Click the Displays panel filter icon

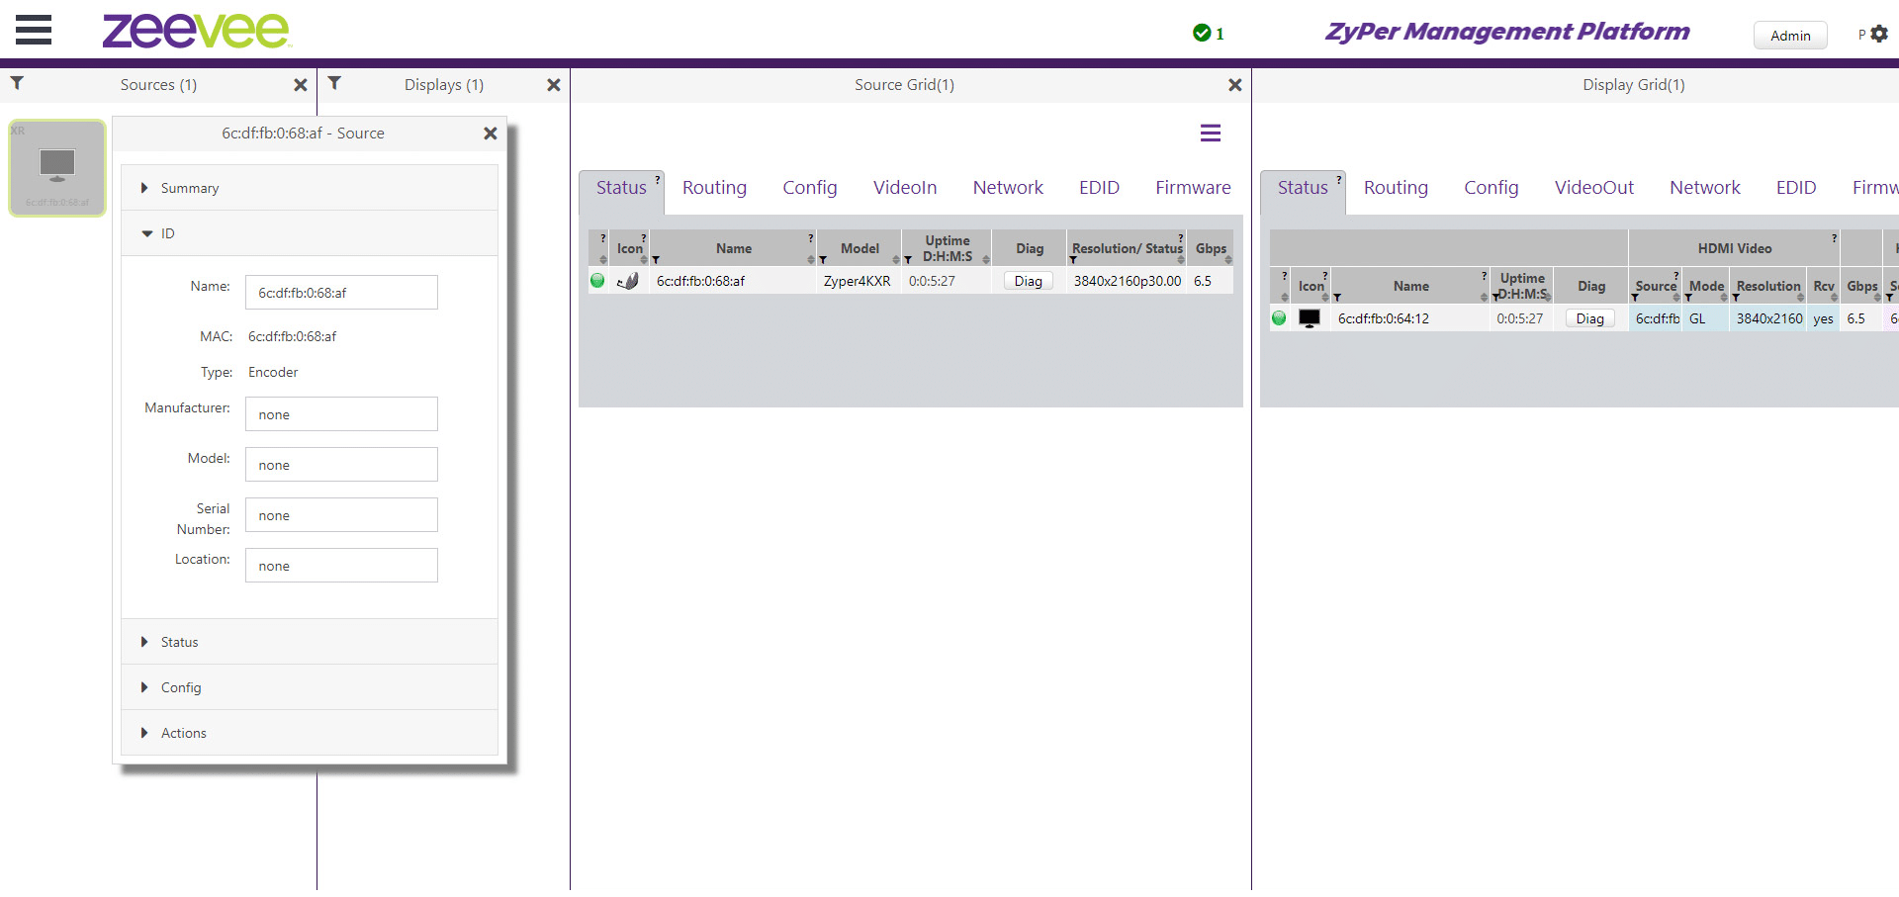tap(334, 84)
